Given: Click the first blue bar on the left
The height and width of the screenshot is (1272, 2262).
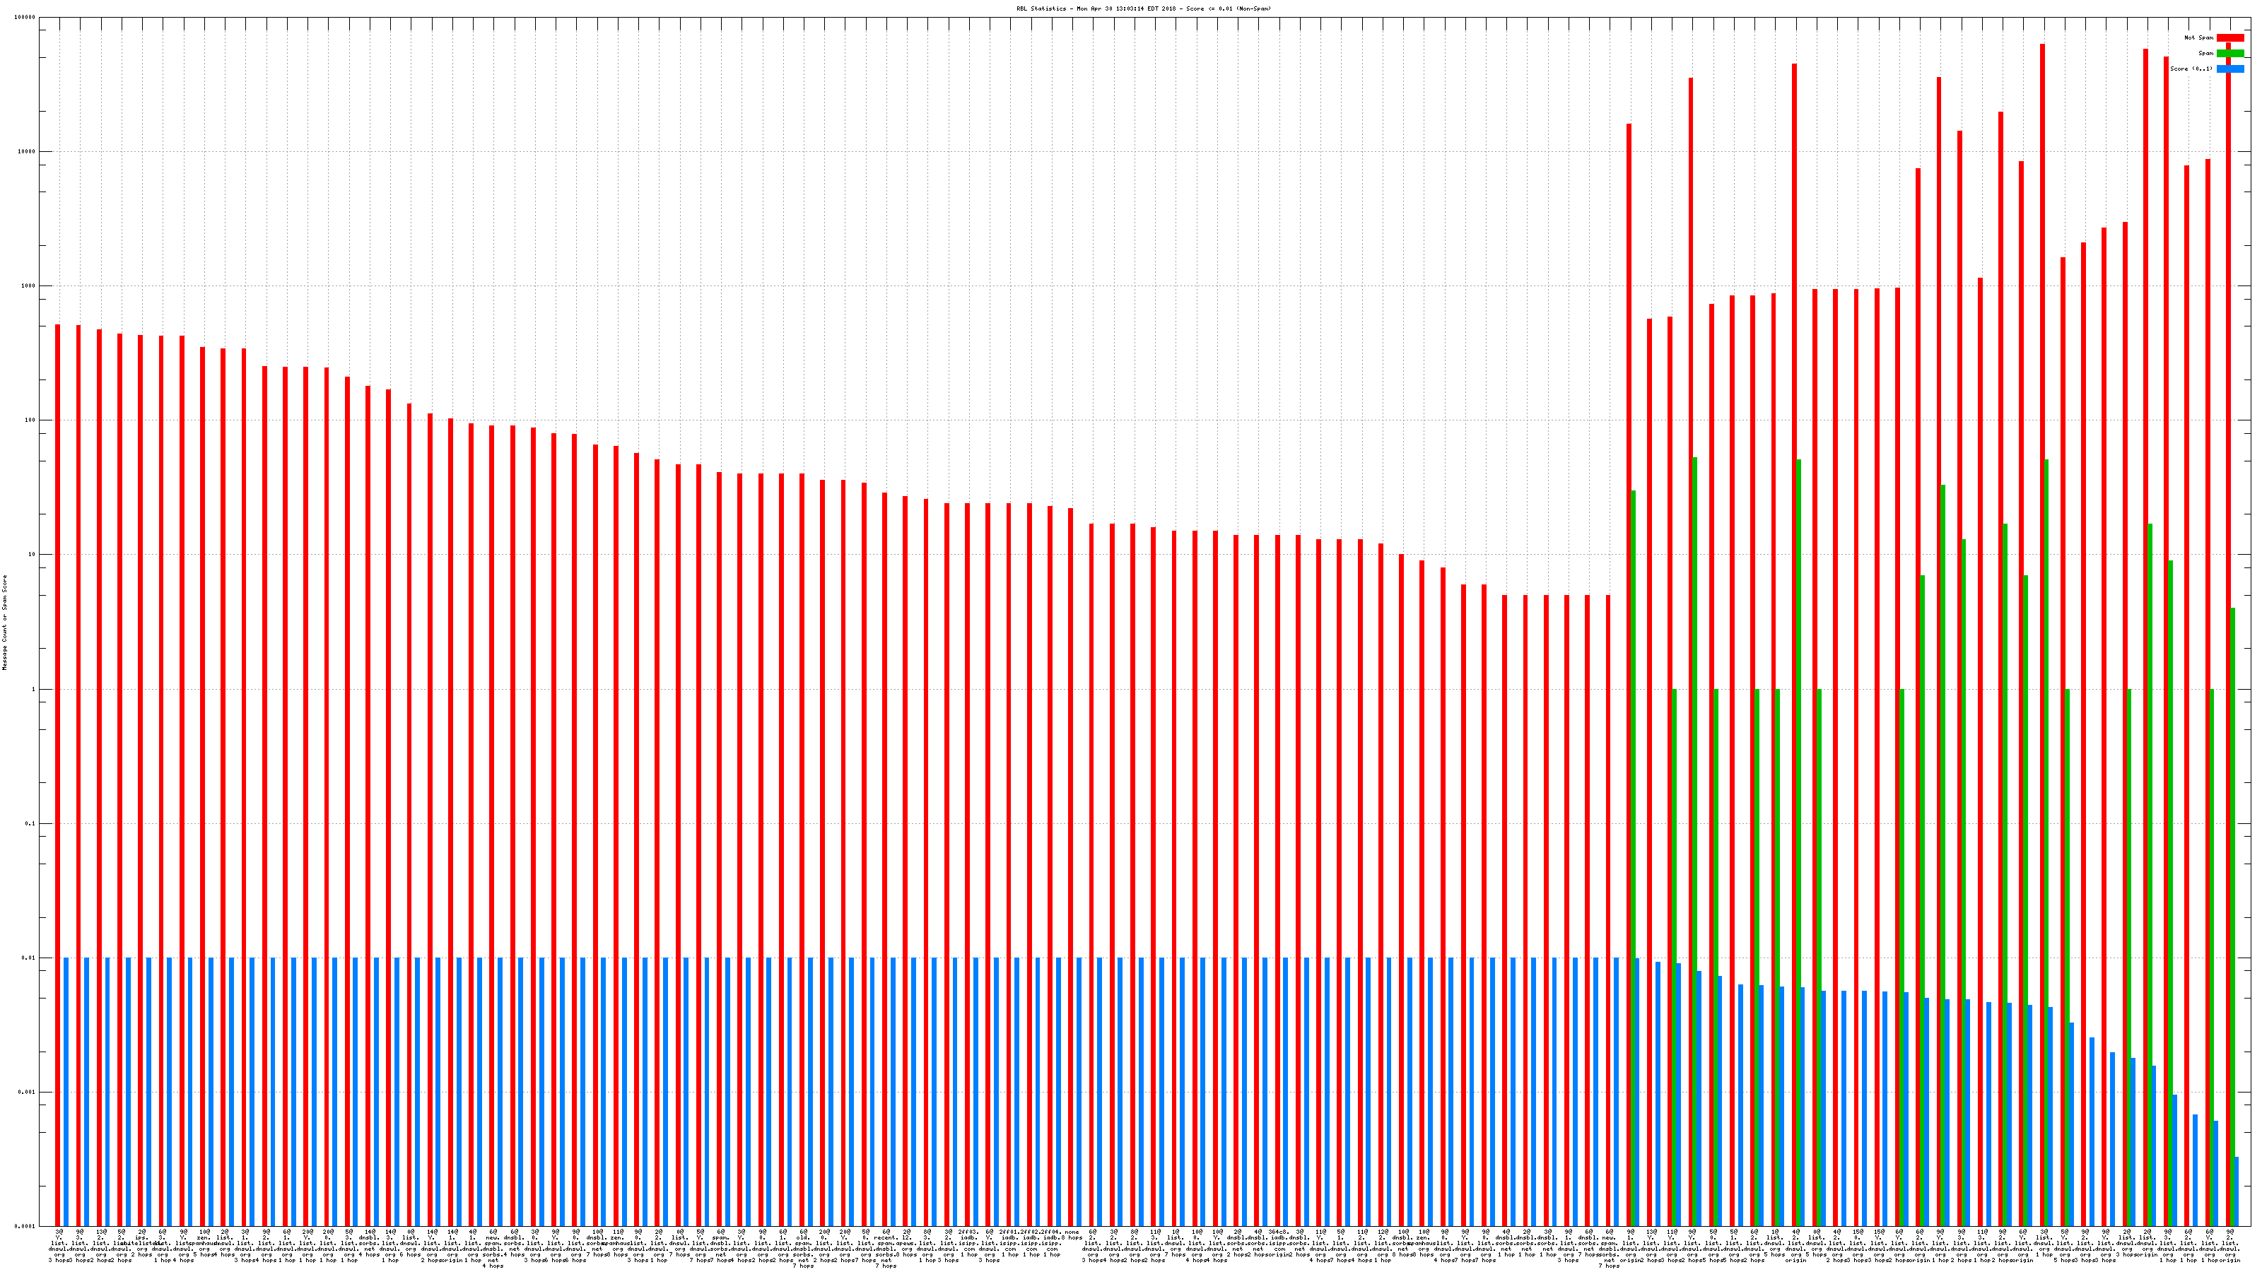Looking at the screenshot, I should [x=66, y=1091].
